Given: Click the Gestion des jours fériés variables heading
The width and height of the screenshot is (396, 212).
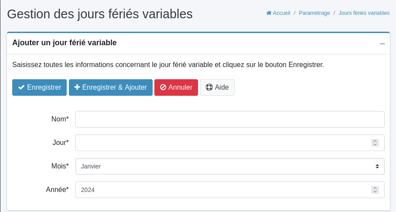Looking at the screenshot, I should [100, 14].
